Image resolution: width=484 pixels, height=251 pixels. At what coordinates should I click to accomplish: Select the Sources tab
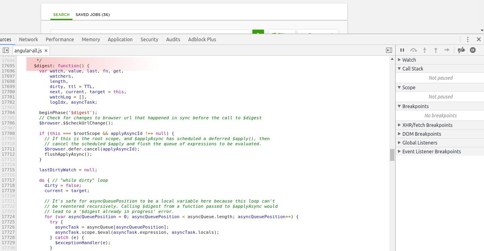pos(6,39)
